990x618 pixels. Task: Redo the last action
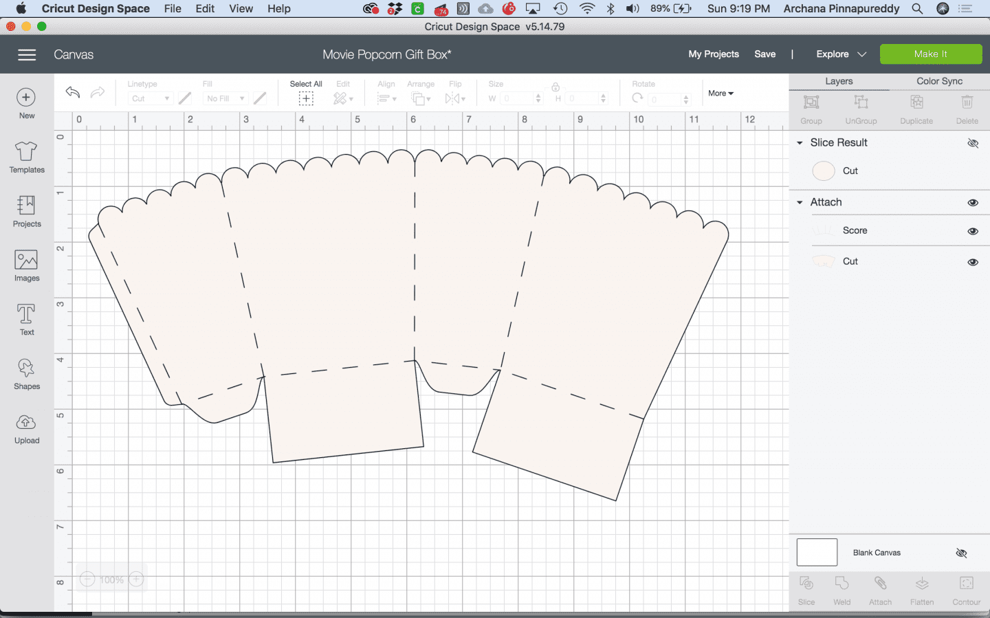(x=98, y=92)
